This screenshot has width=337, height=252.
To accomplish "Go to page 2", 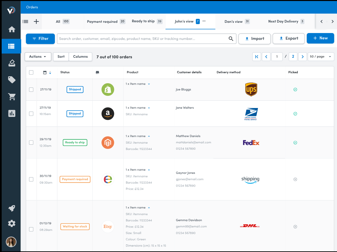I will pos(293,56).
